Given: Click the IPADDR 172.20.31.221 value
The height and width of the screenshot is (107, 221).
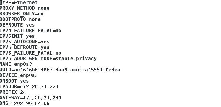Looking at the screenshot, I should tap(40, 87).
